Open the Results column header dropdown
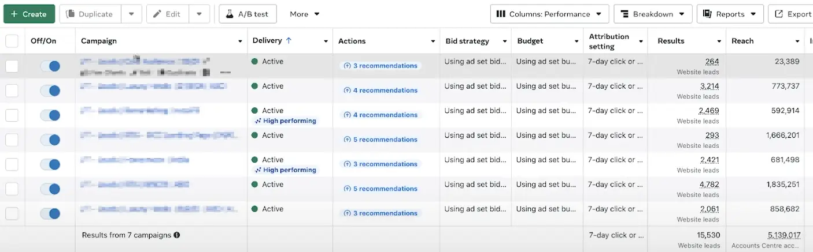813x252 pixels. 719,42
